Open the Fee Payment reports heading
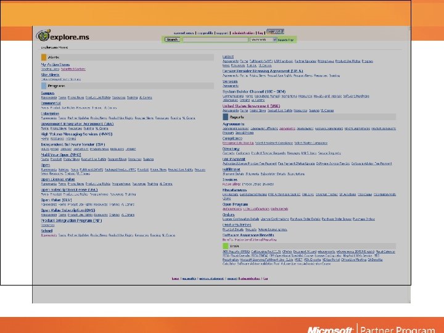The image size is (444, 333). pos(234,159)
